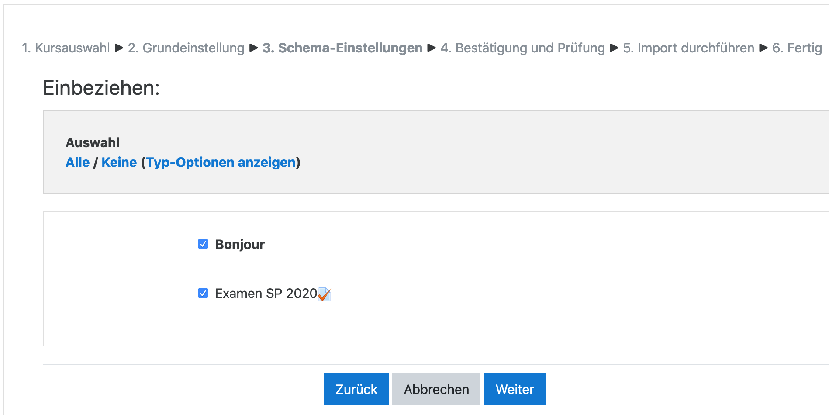Image resolution: width=829 pixels, height=415 pixels.
Task: Expand Typ-Optionen anzeigen
Action: [x=221, y=162]
